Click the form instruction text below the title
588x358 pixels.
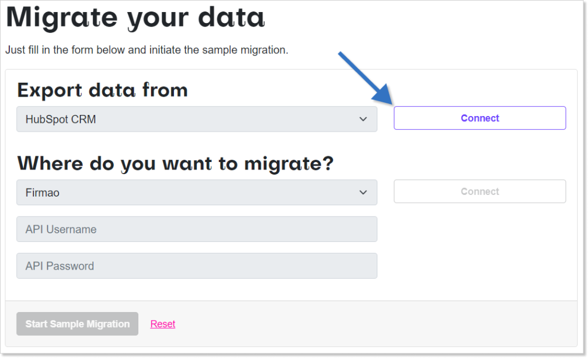tap(146, 50)
